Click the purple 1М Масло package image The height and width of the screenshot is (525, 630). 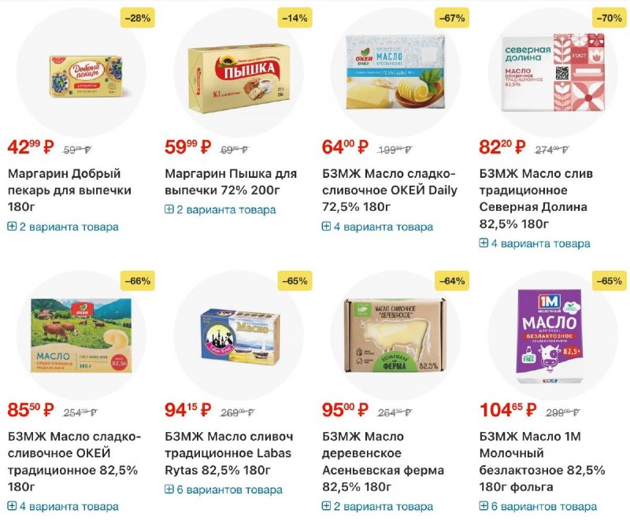click(549, 336)
